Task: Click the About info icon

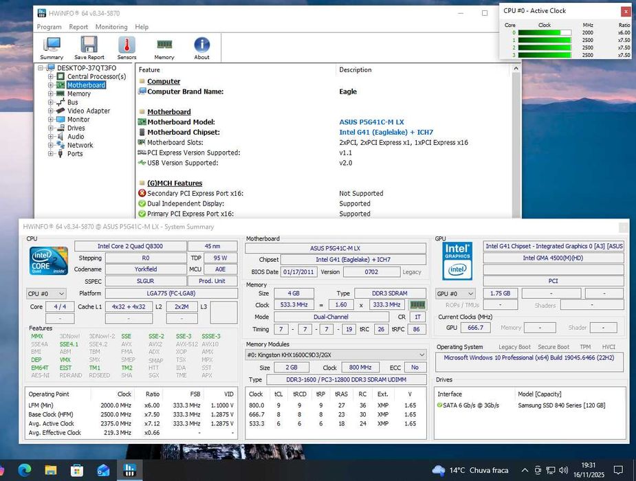Action: (201, 48)
